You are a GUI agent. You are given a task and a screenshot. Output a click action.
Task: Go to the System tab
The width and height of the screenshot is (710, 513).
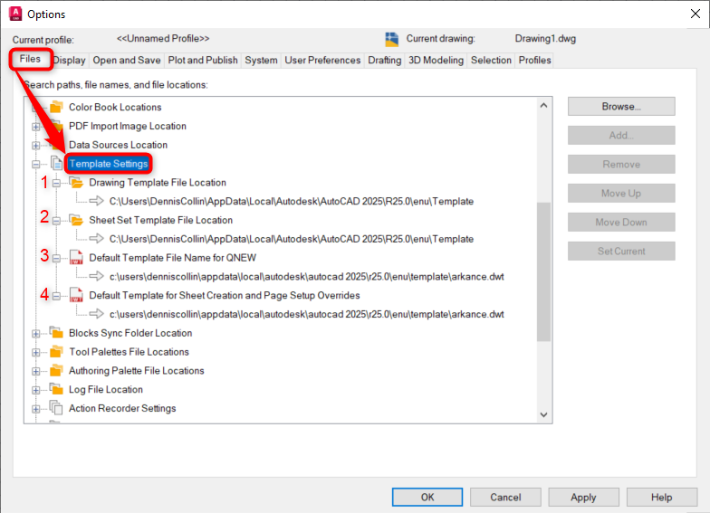coord(261,60)
